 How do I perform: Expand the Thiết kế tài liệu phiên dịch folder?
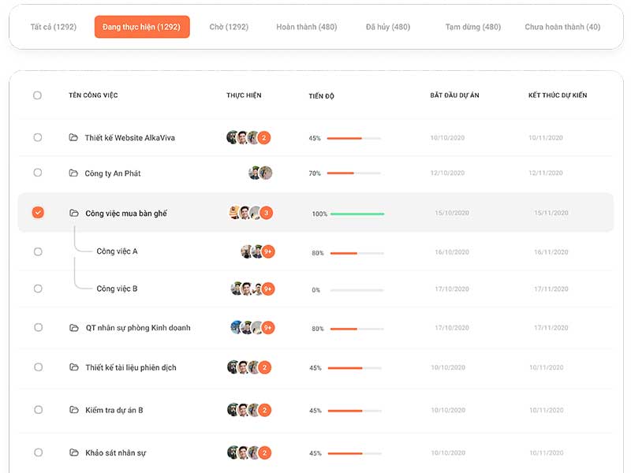click(74, 367)
